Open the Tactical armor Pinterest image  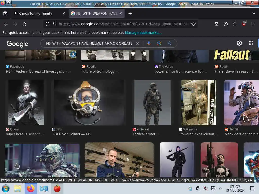[153, 103]
